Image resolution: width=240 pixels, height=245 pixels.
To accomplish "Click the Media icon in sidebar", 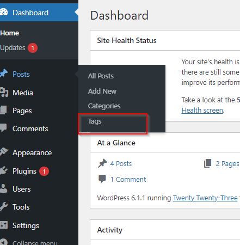I will pos(4,92).
